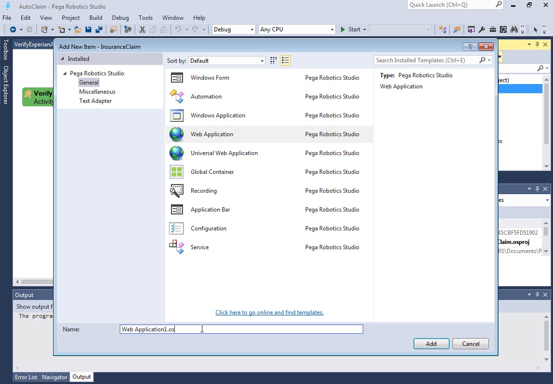Open the online templates link

click(269, 313)
